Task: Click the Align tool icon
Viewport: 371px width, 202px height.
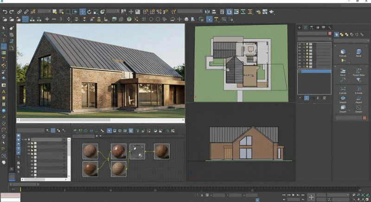Action: tap(214, 12)
